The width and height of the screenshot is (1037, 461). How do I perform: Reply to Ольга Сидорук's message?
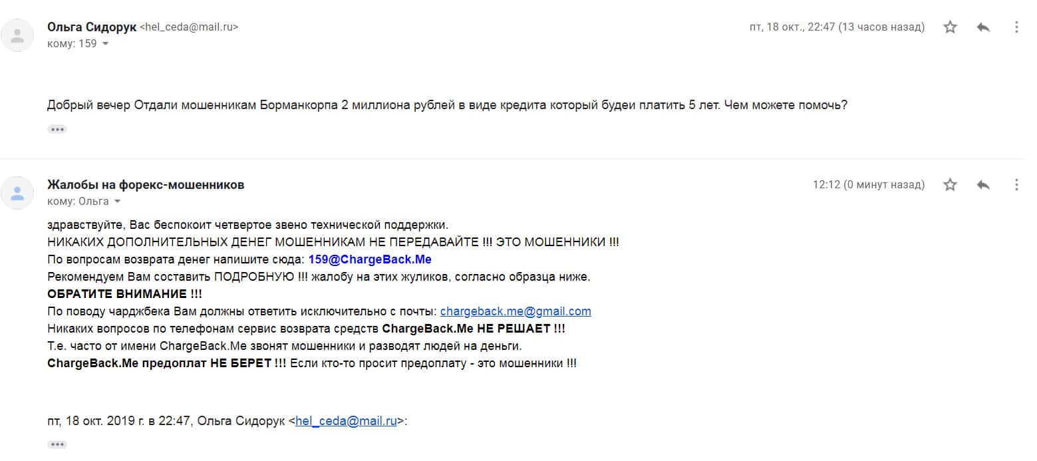point(983,27)
